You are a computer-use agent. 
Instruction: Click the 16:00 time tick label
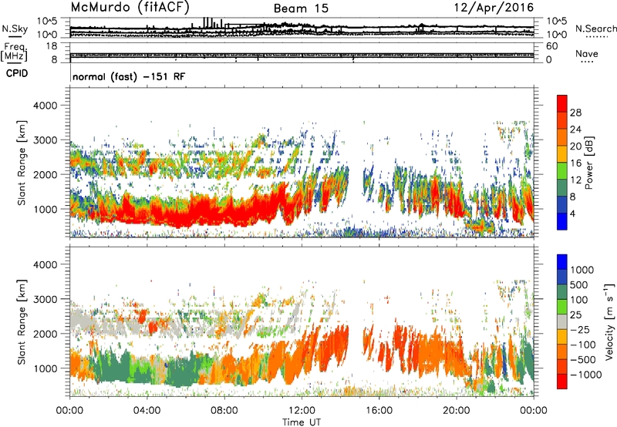point(379,411)
